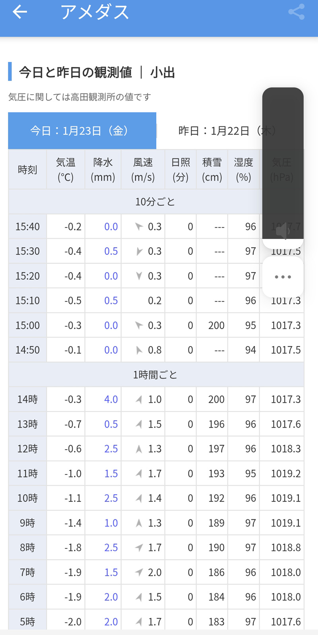Open the three-dot volume options button

(283, 277)
